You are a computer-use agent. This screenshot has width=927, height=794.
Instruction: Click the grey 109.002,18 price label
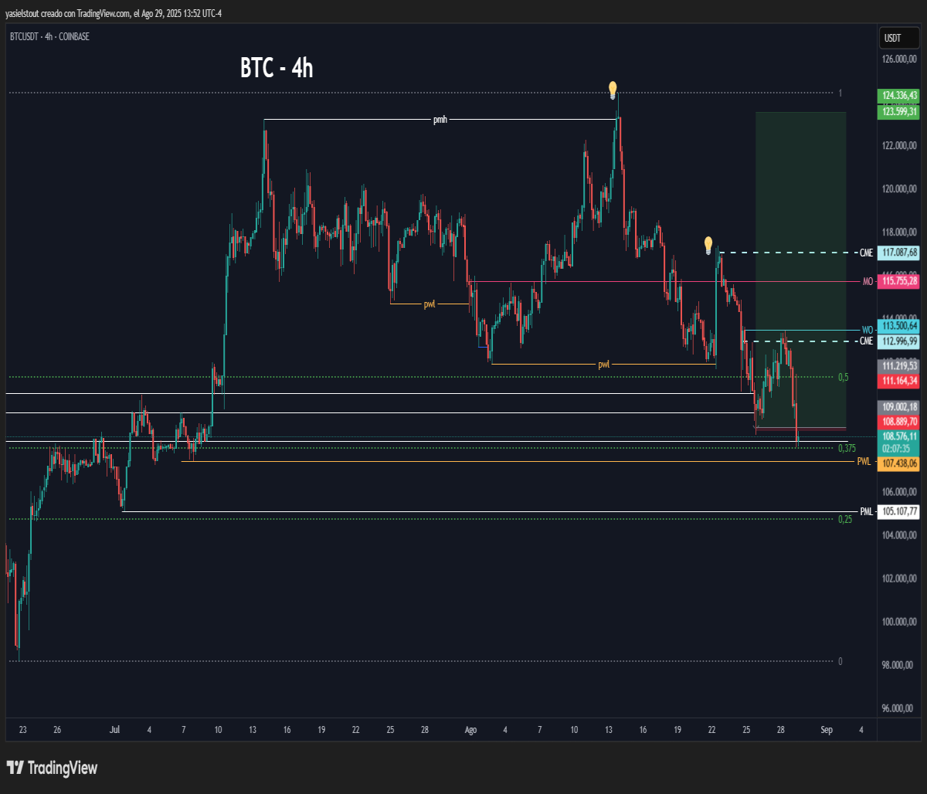pyautogui.click(x=899, y=406)
